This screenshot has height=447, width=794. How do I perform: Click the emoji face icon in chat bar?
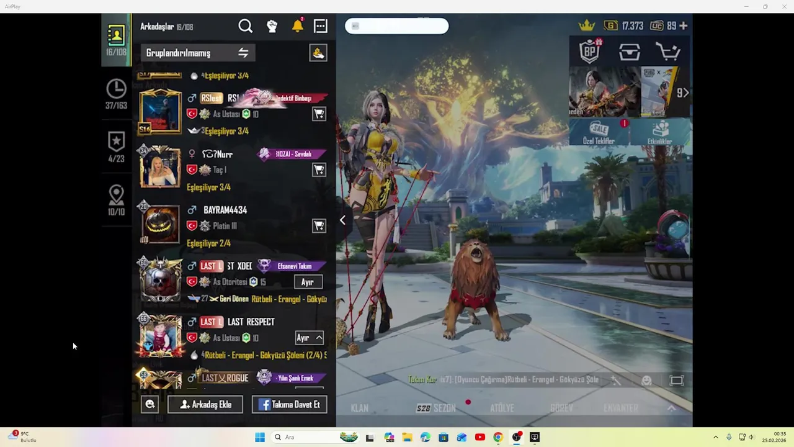[x=646, y=381]
